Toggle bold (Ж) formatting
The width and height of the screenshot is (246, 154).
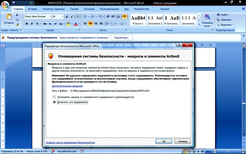click(x=27, y=24)
